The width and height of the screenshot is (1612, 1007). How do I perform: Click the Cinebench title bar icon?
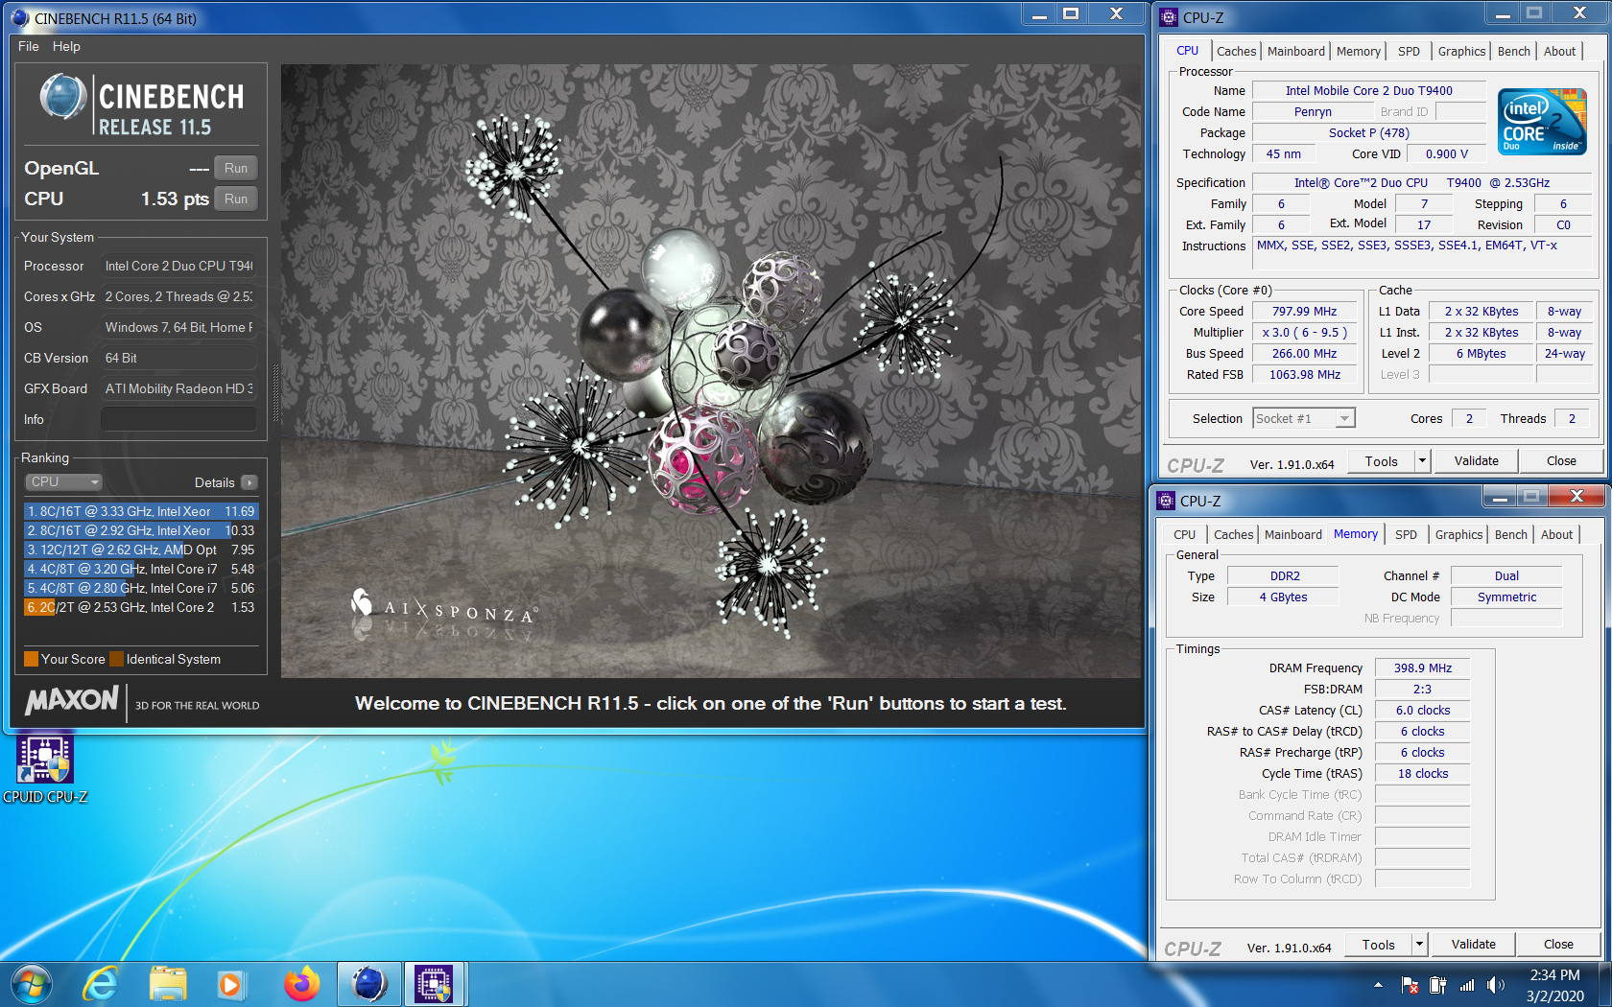pyautogui.click(x=21, y=18)
